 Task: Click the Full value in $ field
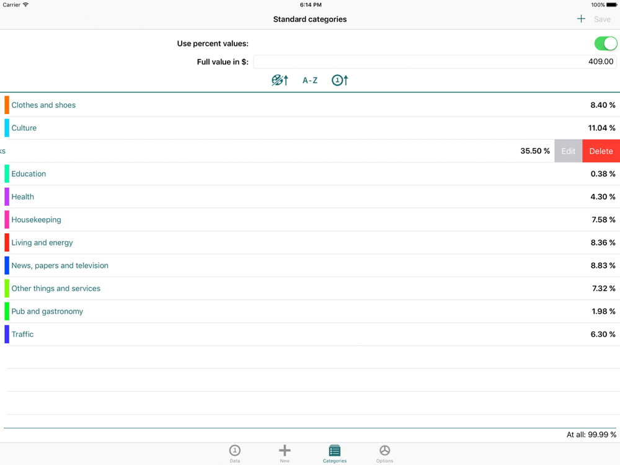(435, 61)
